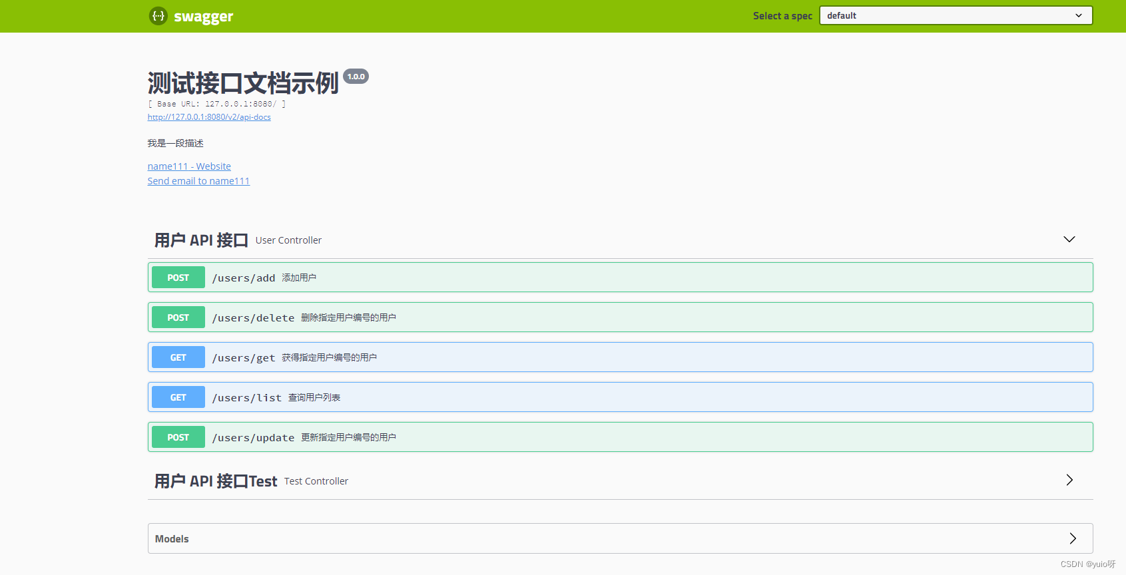The height and width of the screenshot is (575, 1126).
Task: Visit the name111 - Website link
Action: (x=189, y=166)
